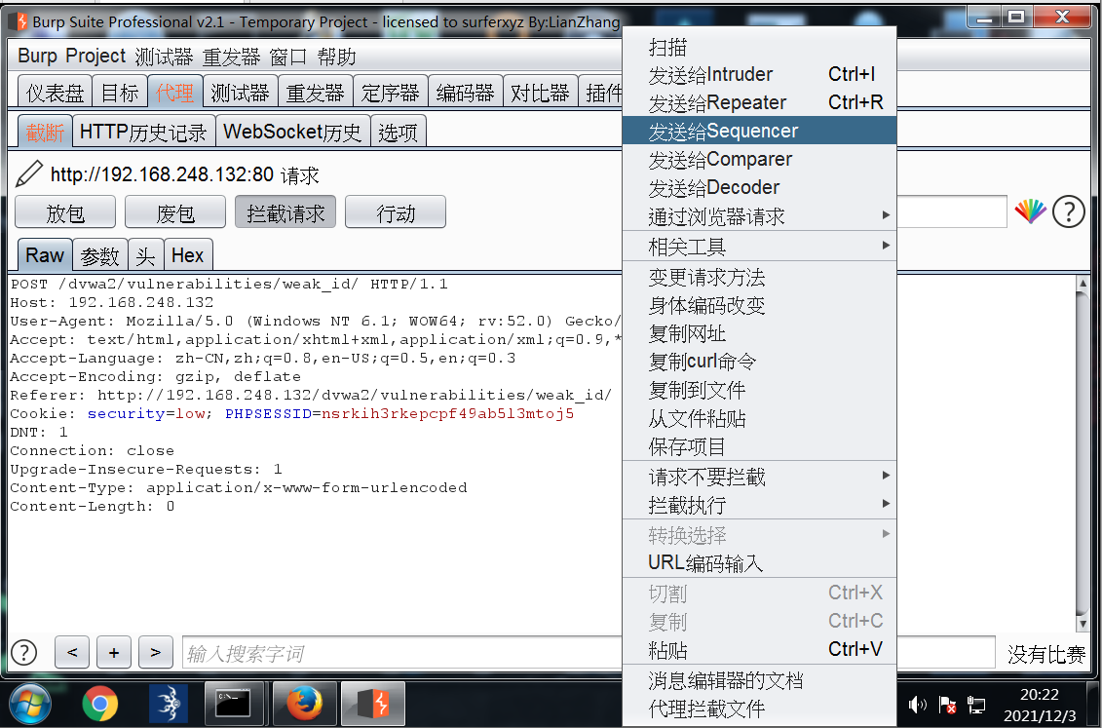This screenshot has height=728, width=1102.
Task: Select 复制到文件 menu entry
Action: [759, 389]
